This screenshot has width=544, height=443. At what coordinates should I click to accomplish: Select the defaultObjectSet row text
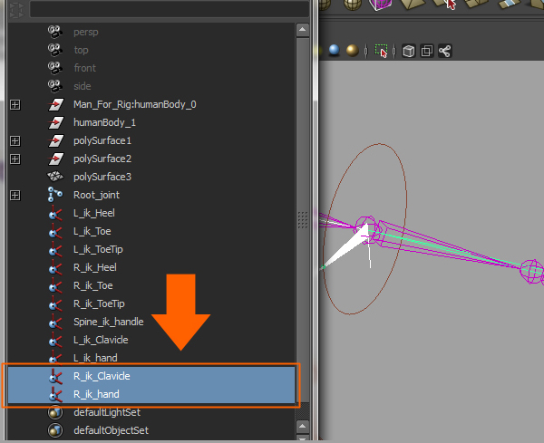(111, 430)
